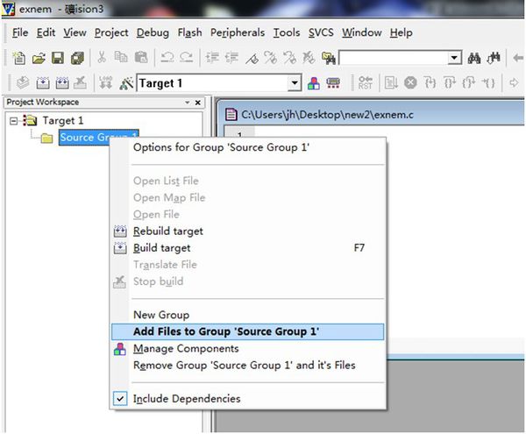Choose Add Files to Group 'Source Group 1'

[x=248, y=331]
